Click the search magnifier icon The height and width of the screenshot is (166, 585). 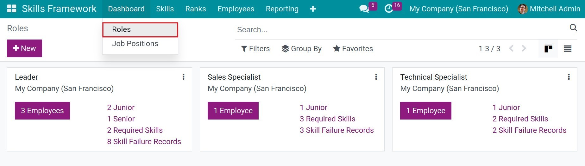pos(573,28)
